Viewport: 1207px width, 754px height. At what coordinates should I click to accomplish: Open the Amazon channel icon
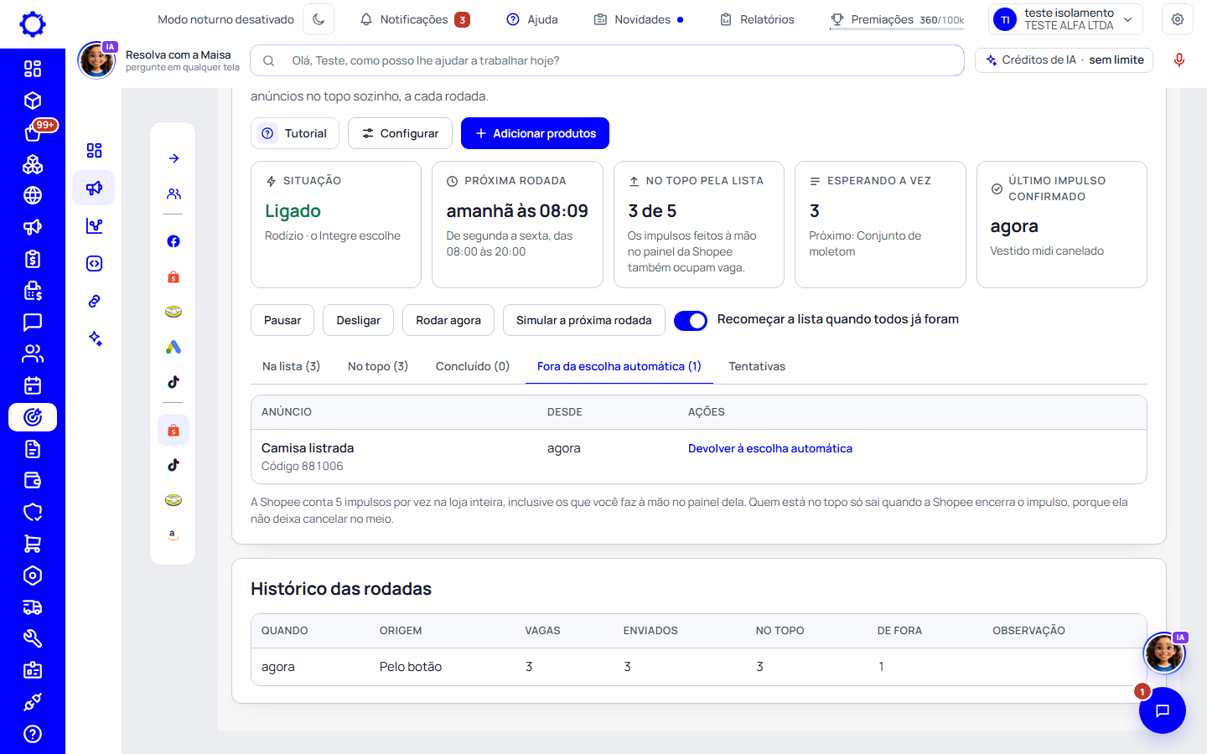(174, 535)
